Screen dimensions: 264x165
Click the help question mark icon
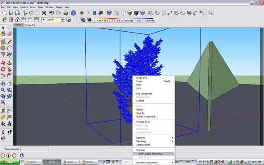pos(22,156)
